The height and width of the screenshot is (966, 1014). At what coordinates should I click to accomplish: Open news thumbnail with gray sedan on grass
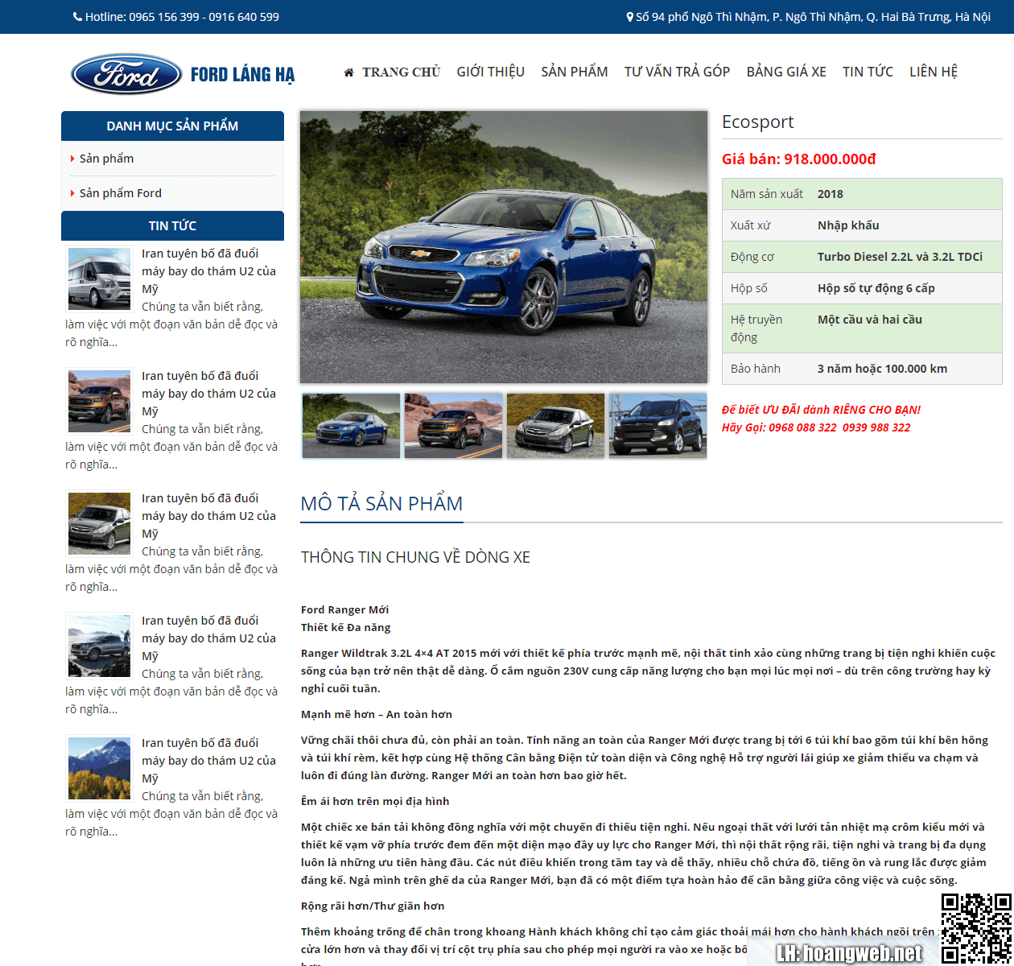pos(99,523)
